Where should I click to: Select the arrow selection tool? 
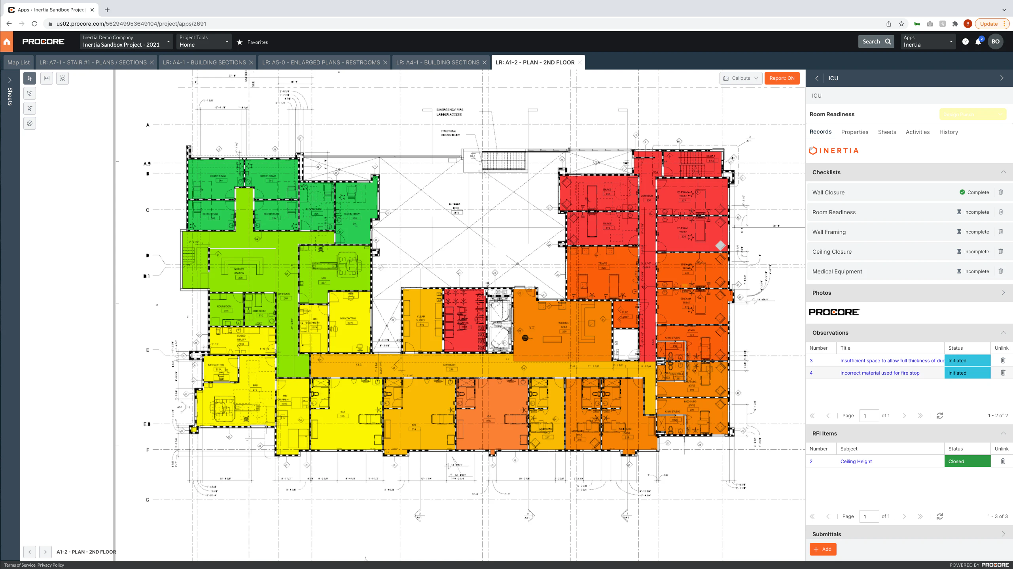pos(29,78)
